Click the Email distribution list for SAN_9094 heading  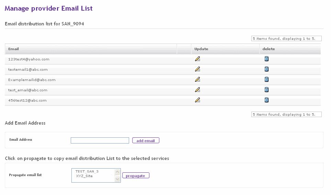pos(44,24)
